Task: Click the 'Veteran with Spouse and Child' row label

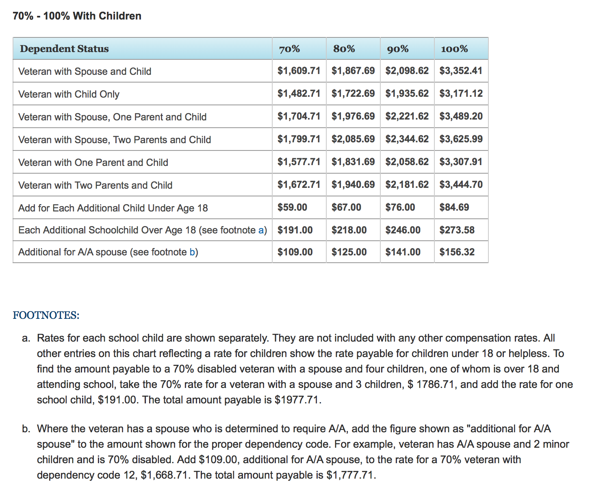Action: (85, 72)
